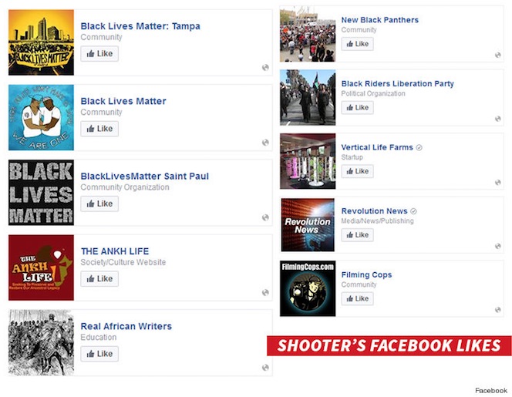Click globe icon in Filming Cops card
This screenshot has width=512, height=397.
[497, 309]
